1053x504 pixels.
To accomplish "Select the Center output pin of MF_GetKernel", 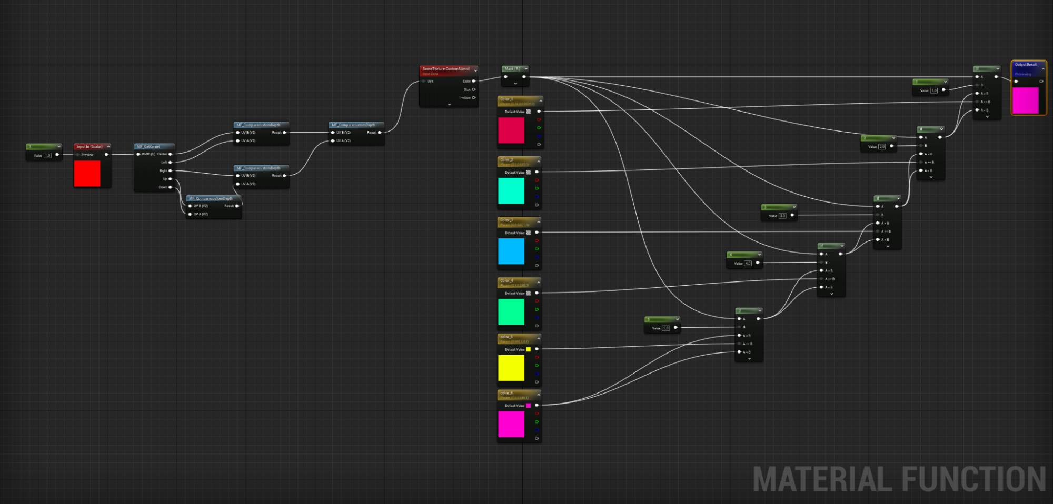I will coord(171,154).
